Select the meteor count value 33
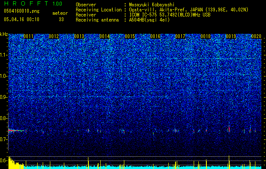The height and width of the screenshot is (169, 266). (61, 19)
